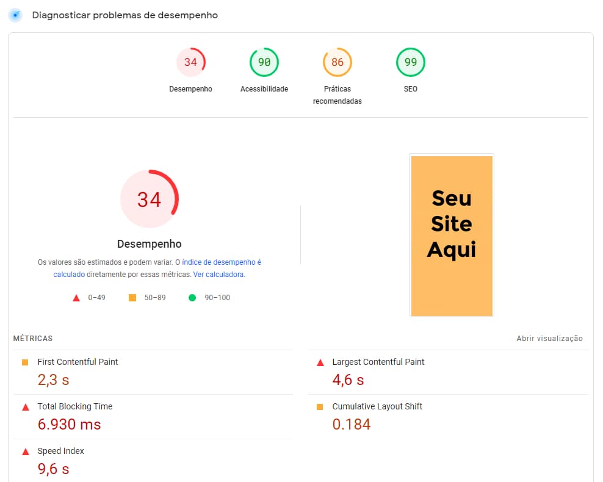Click the blue Lighthouse logo icon top left
603x482 pixels.
coord(15,15)
